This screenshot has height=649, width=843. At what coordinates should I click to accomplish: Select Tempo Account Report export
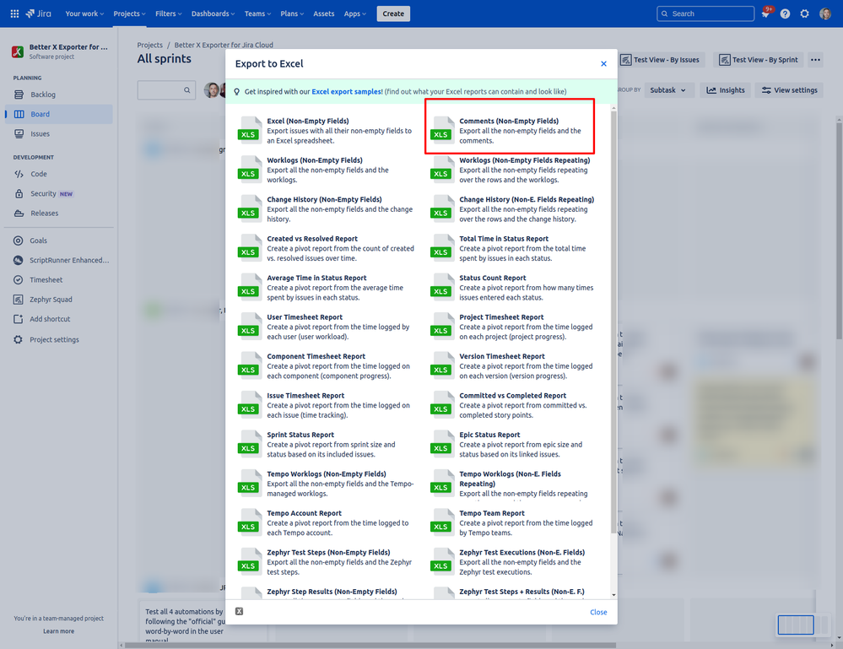pos(327,522)
